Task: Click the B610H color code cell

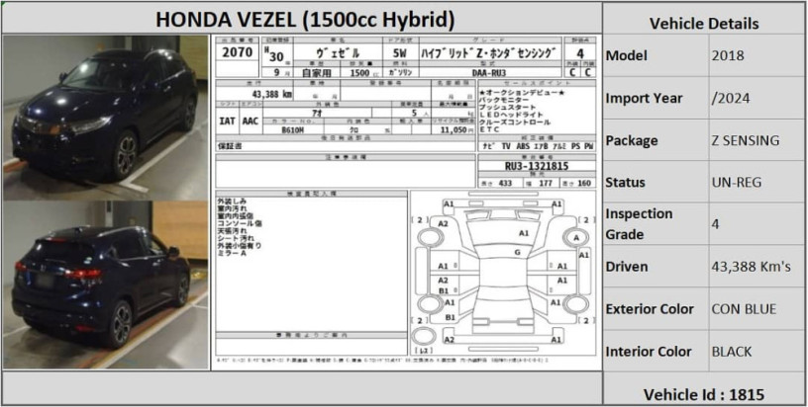Action: point(294,129)
